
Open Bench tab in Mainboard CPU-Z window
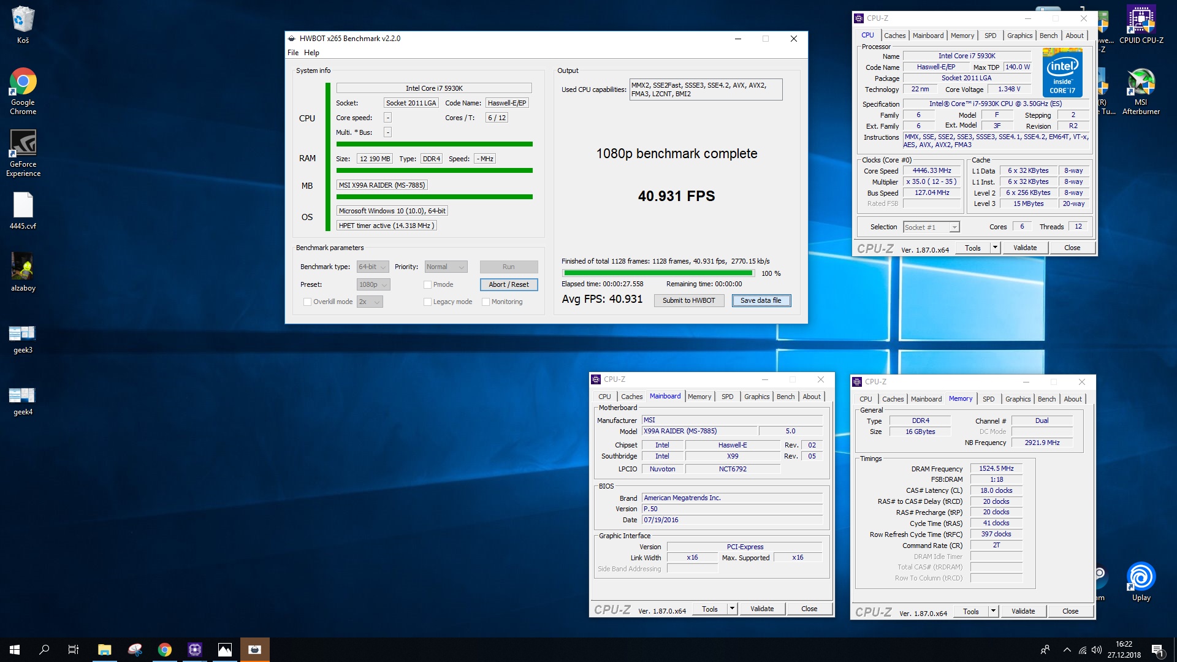coord(785,397)
